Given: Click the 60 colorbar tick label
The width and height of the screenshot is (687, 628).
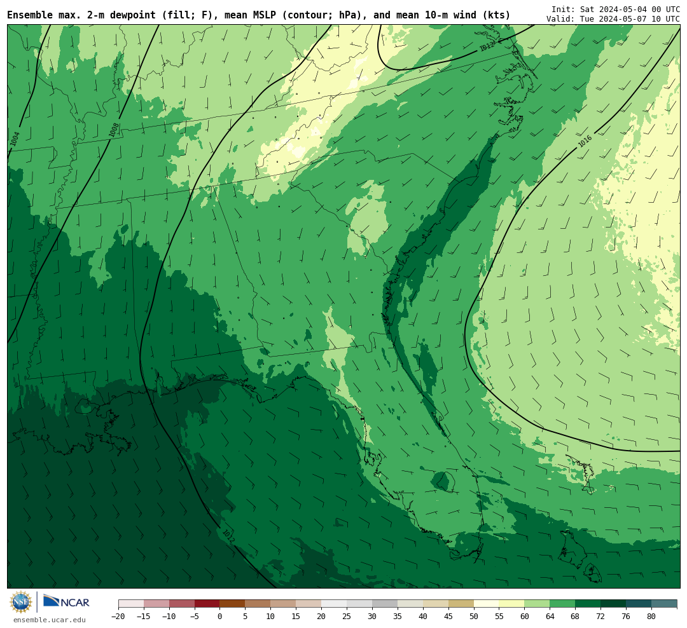Looking at the screenshot, I should pos(524,617).
